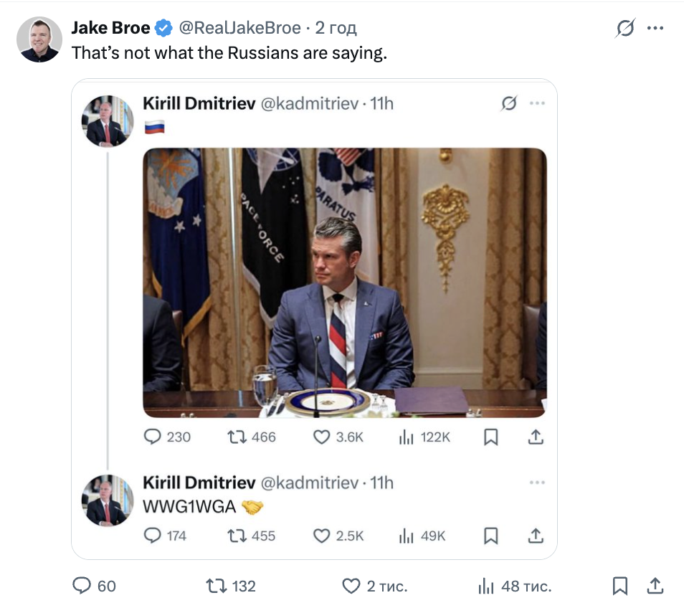
Task: Open the quoted tweet's photo
Action: 344,282
